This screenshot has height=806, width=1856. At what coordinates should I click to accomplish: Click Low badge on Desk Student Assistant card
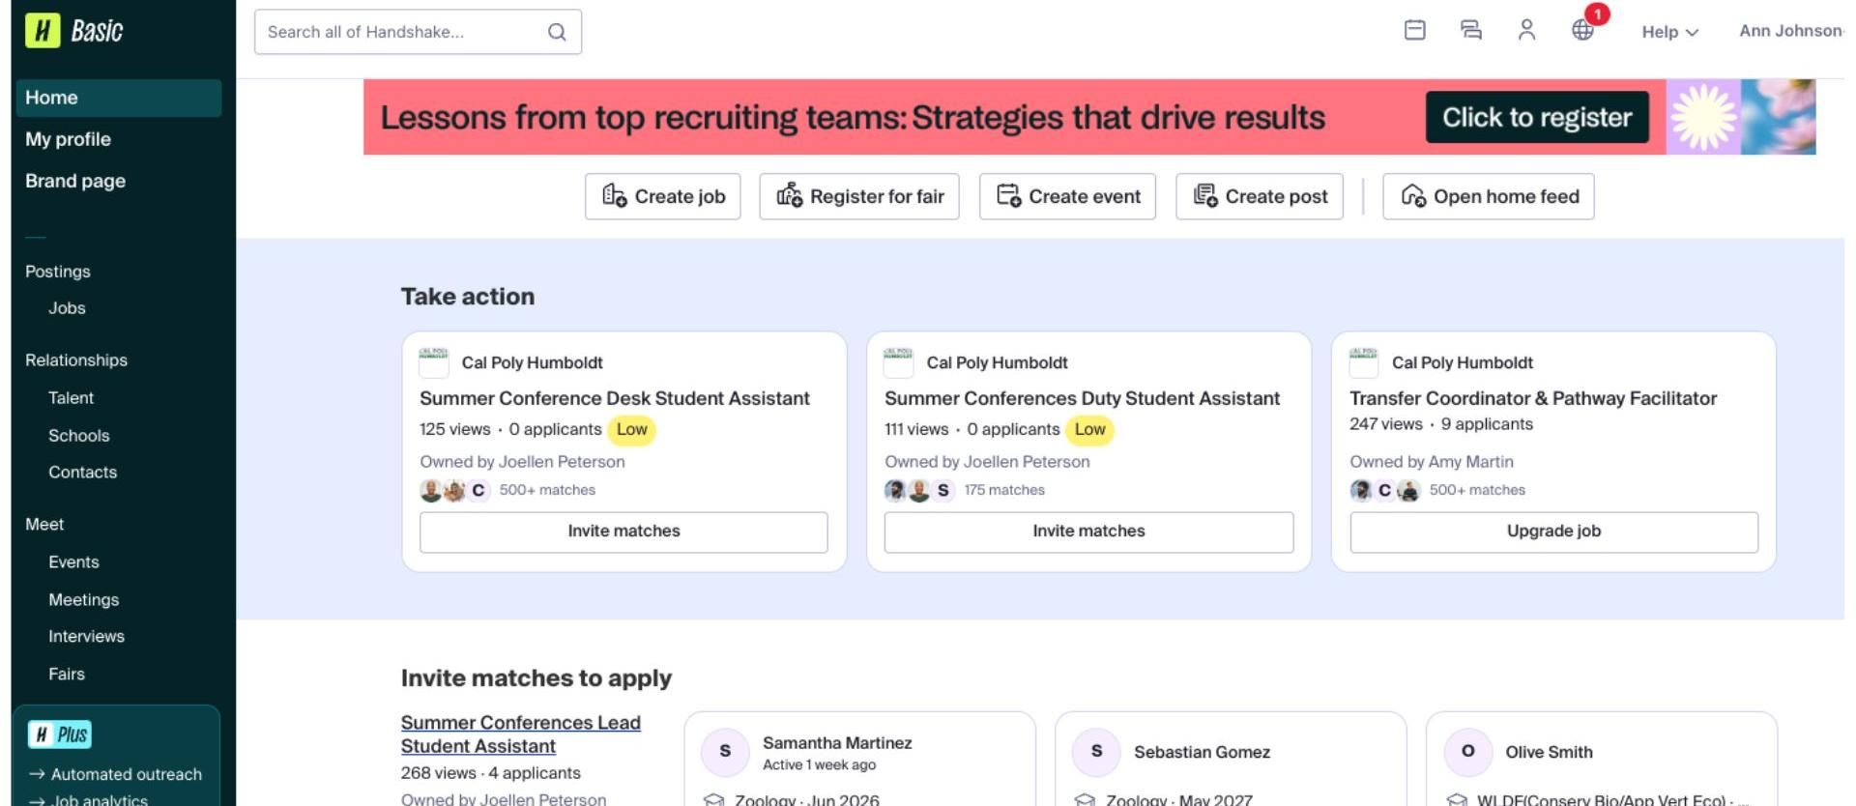(x=631, y=430)
